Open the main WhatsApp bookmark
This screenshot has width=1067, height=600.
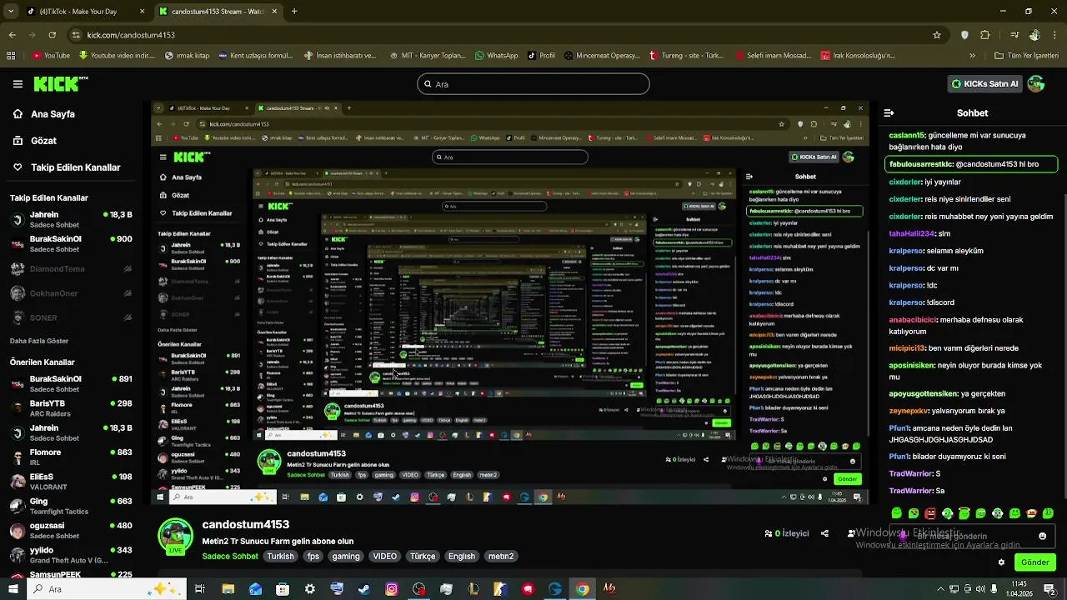click(496, 56)
